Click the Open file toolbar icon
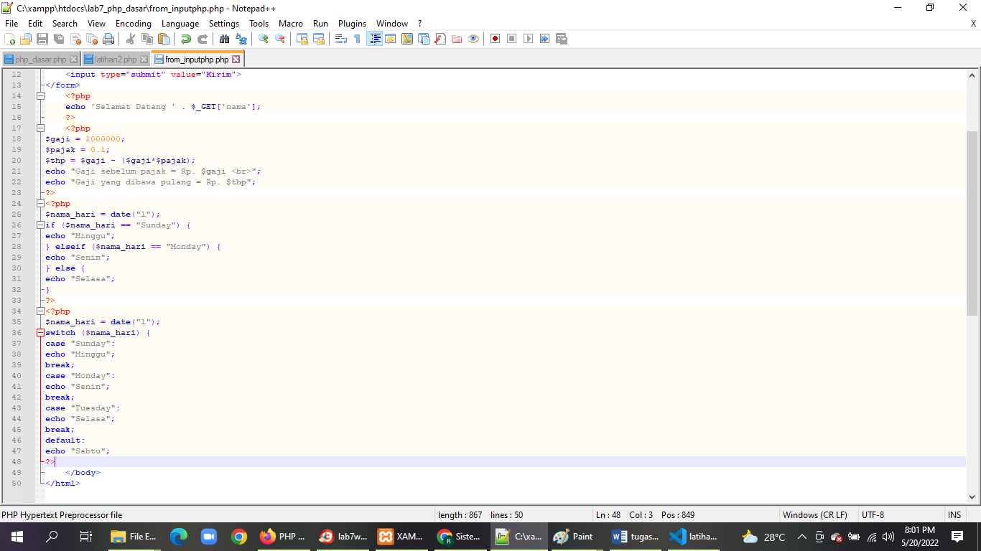The image size is (981, 551). click(x=26, y=39)
